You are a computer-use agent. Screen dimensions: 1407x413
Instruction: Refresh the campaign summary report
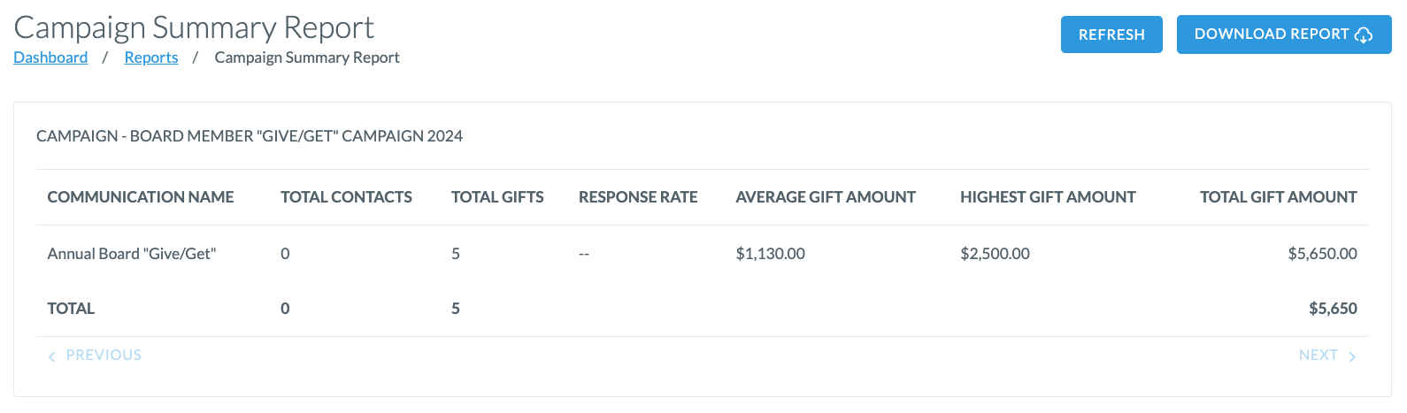[x=1111, y=34]
